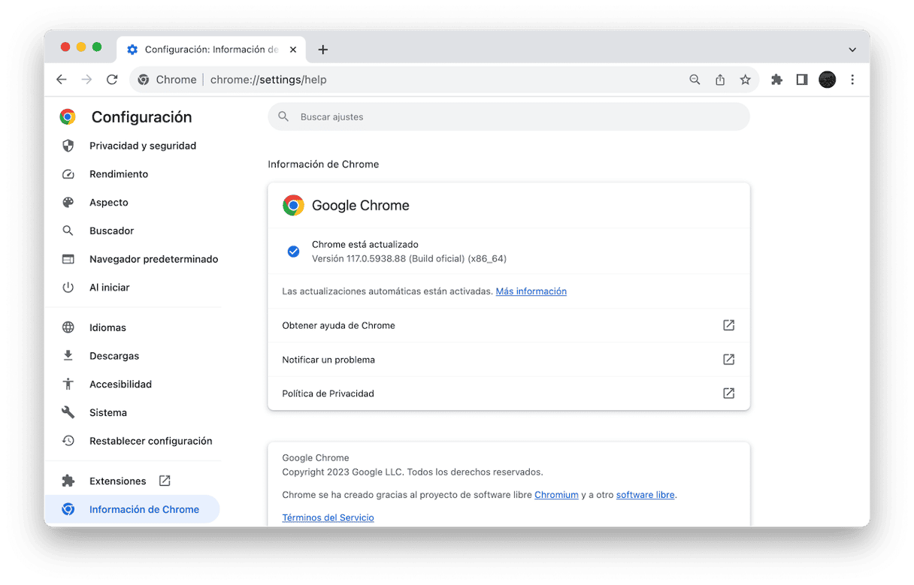The image size is (914, 585).
Task: Click the shield icon for Privacidad
Action: pyautogui.click(x=68, y=146)
